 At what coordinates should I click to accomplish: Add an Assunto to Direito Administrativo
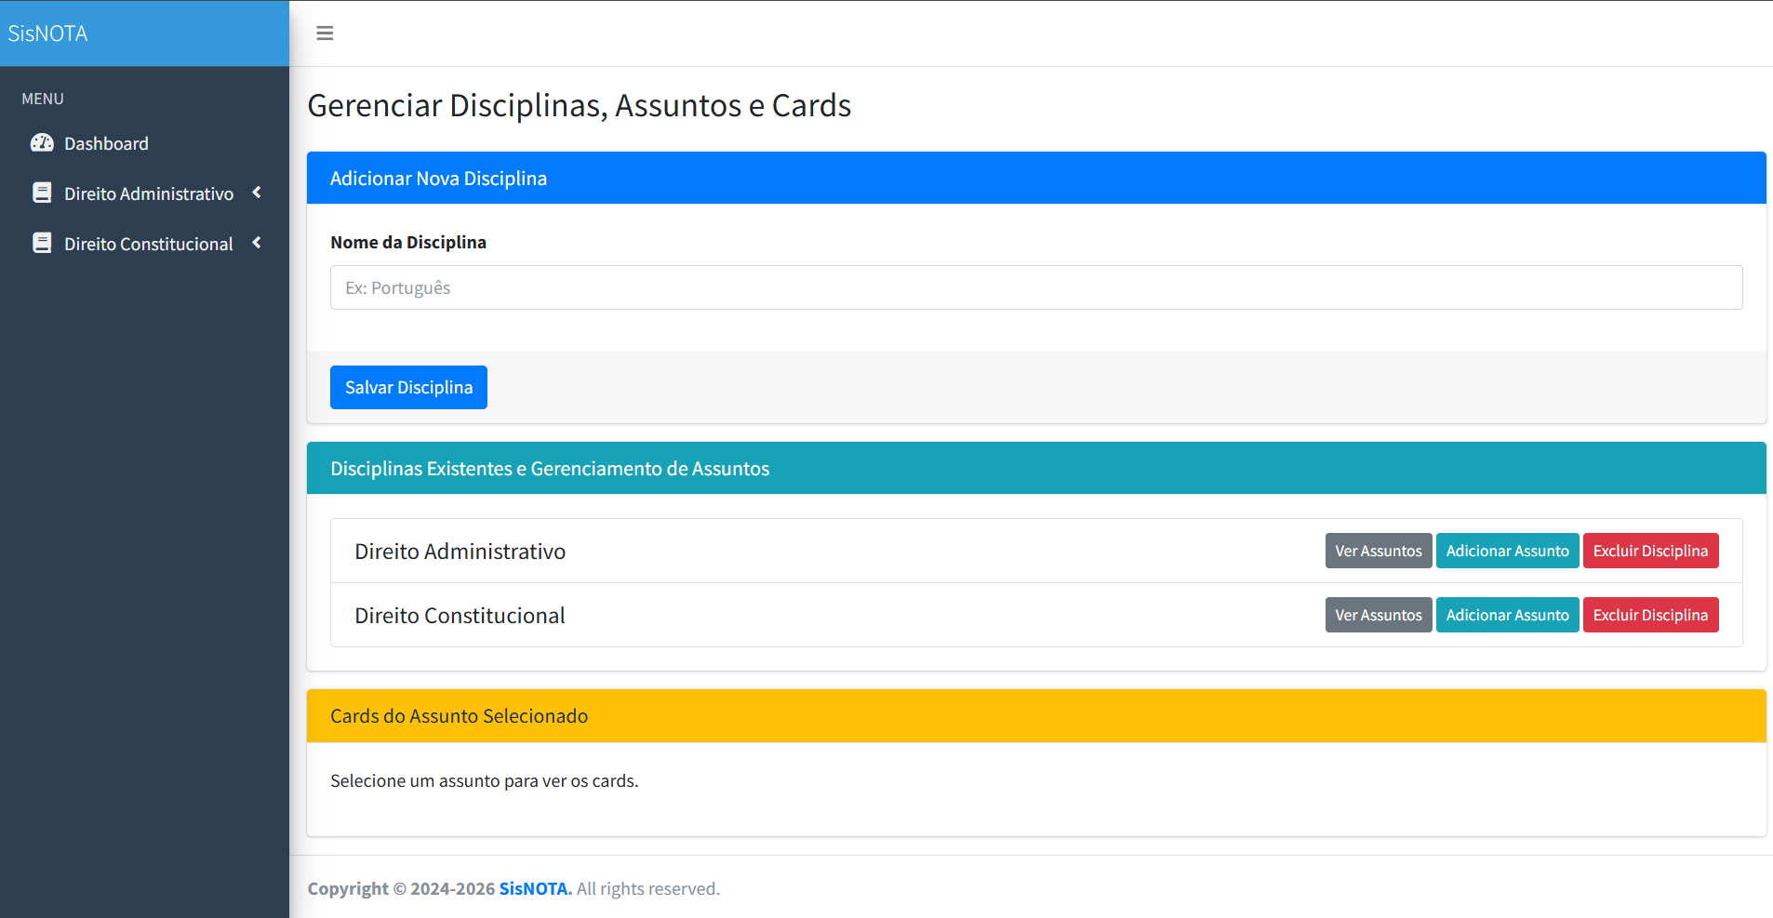point(1507,552)
